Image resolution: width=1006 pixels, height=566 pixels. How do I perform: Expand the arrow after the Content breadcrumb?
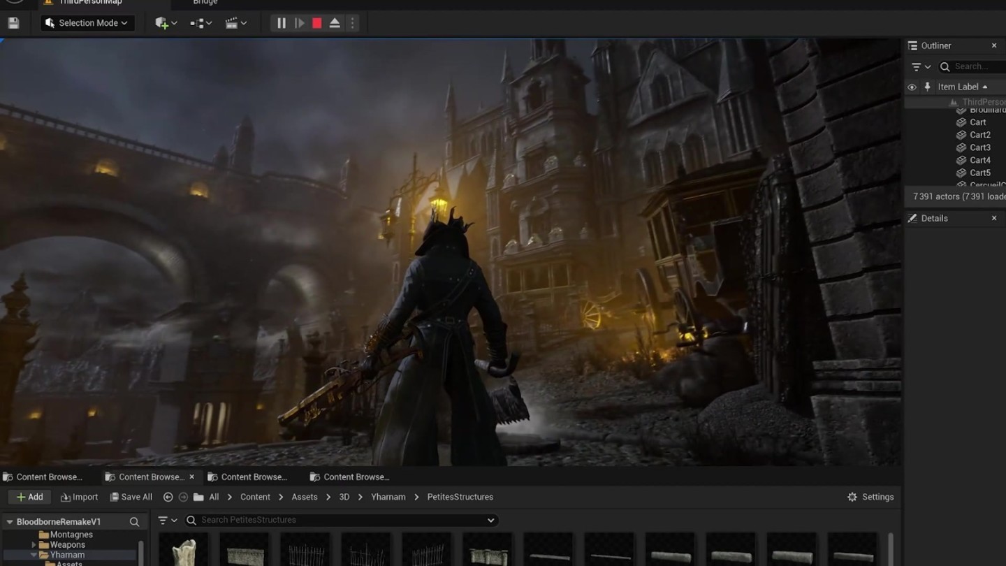coord(281,497)
